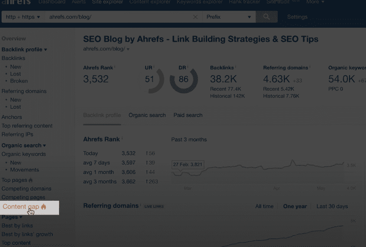Open Top content in the sidebar
The height and width of the screenshot is (247, 366).
[16, 243]
